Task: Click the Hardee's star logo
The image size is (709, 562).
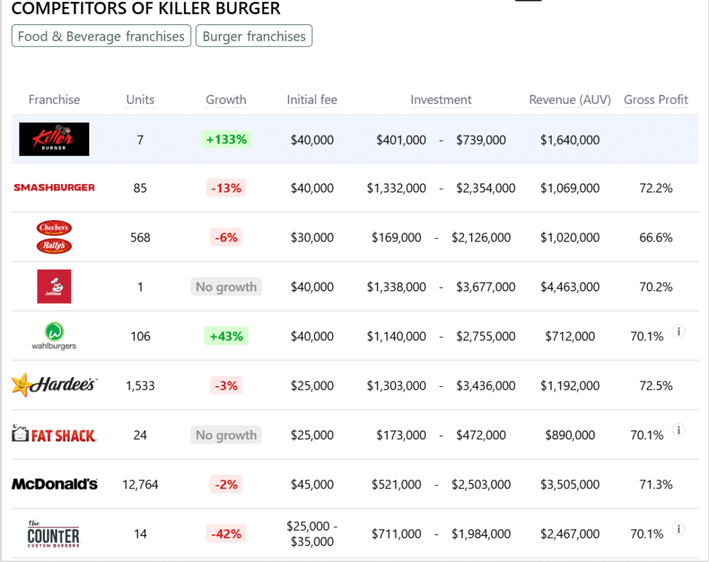Action: click(54, 386)
